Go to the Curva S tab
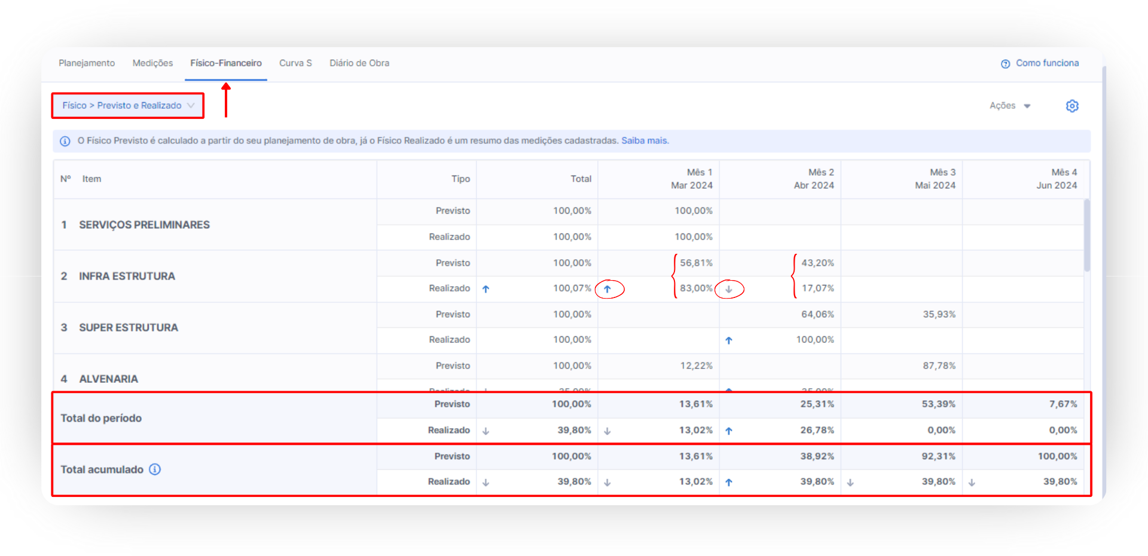Image resolution: width=1148 pixels, height=556 pixels. (x=295, y=63)
